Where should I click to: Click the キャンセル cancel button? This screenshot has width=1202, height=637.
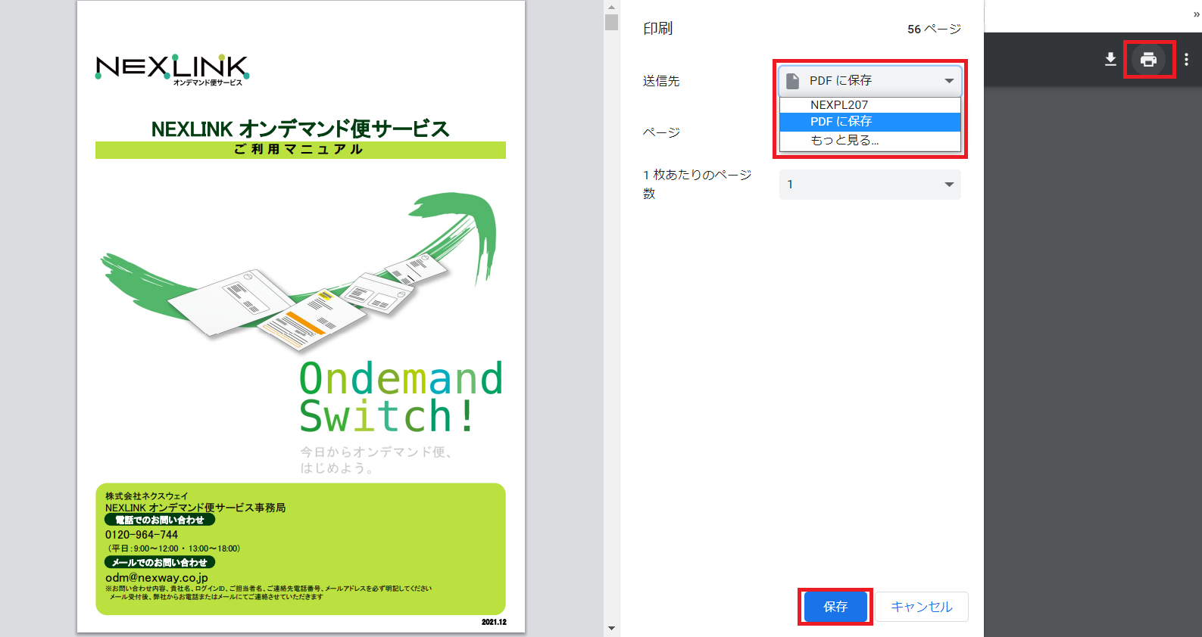tap(922, 607)
